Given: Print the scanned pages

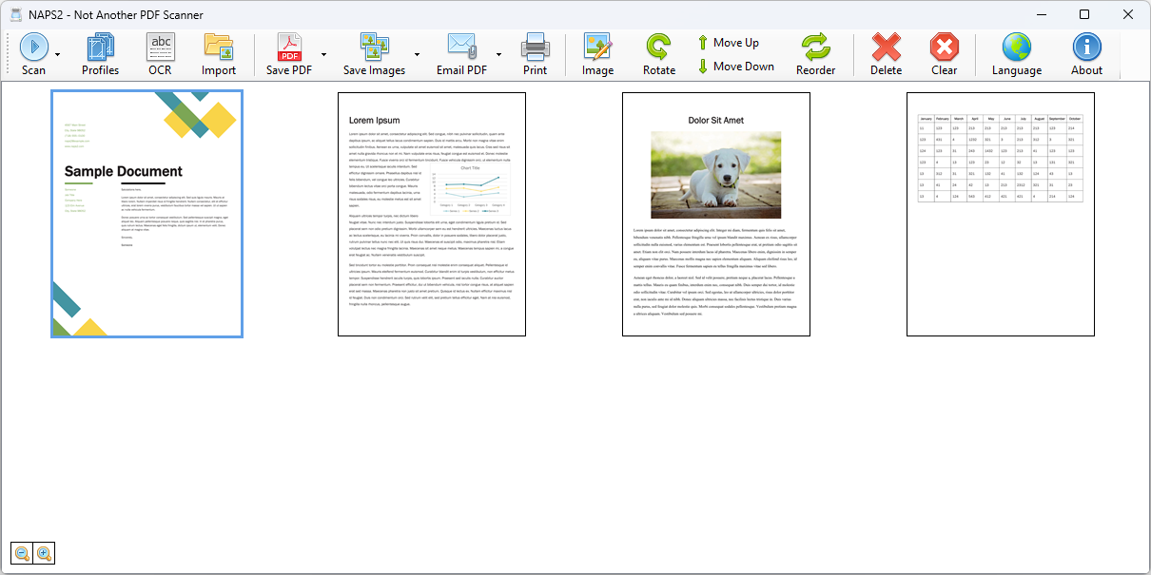Looking at the screenshot, I should [535, 52].
